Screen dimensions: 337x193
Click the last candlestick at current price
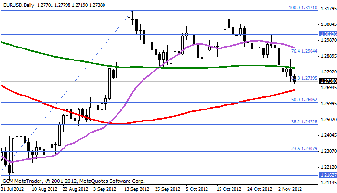coord(295,78)
